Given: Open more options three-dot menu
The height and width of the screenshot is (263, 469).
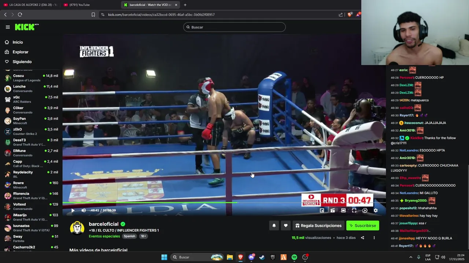Looking at the screenshot, I should click(x=374, y=238).
